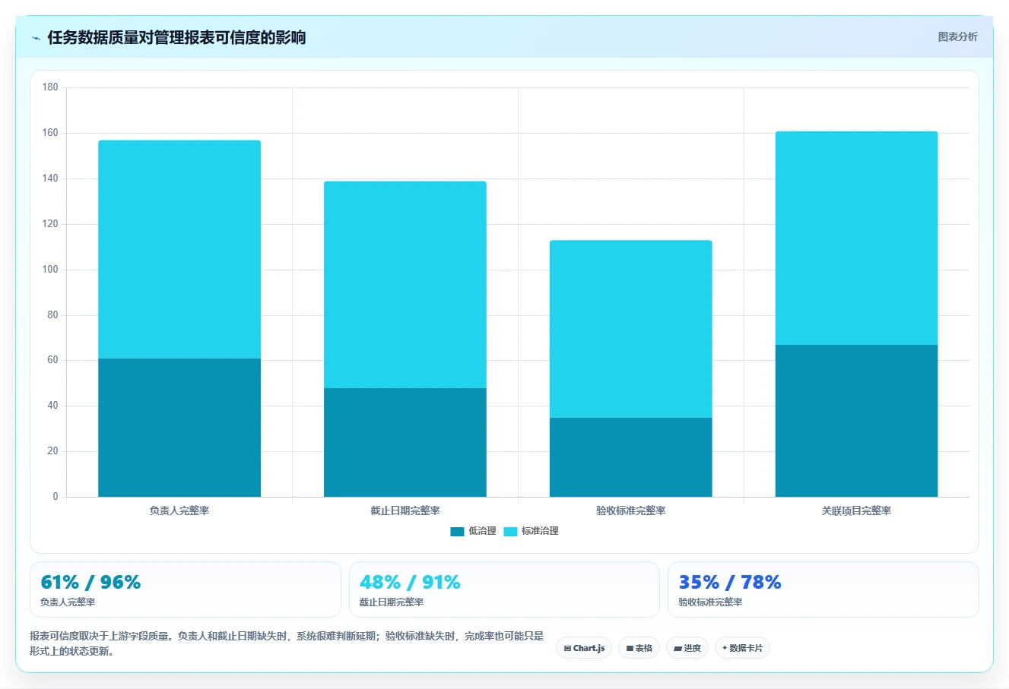Click the 180 y-axis tick label
Screen dimensions: 1009x689
pos(50,87)
